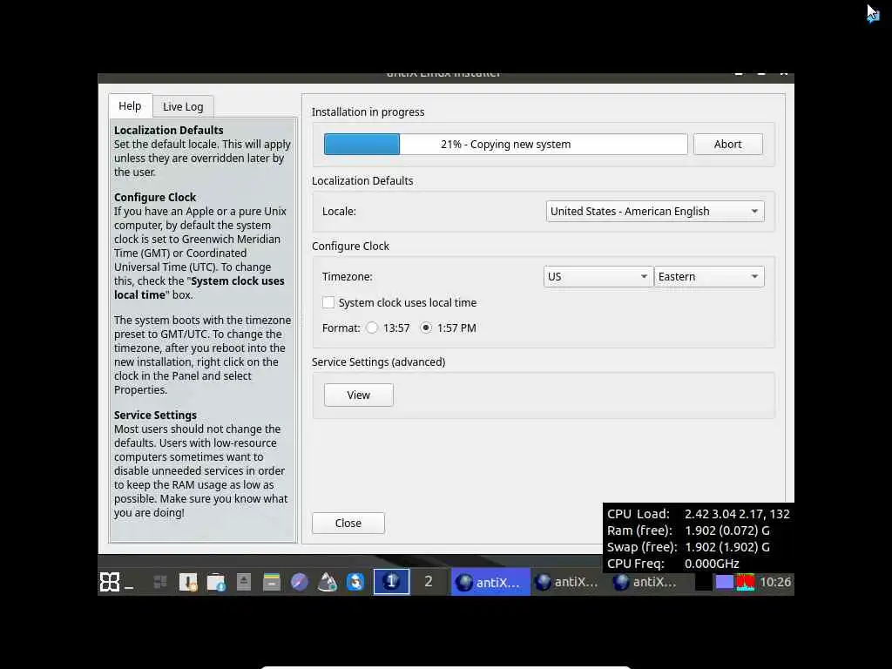Click the CPU Freq reading in the overlay

(673, 564)
